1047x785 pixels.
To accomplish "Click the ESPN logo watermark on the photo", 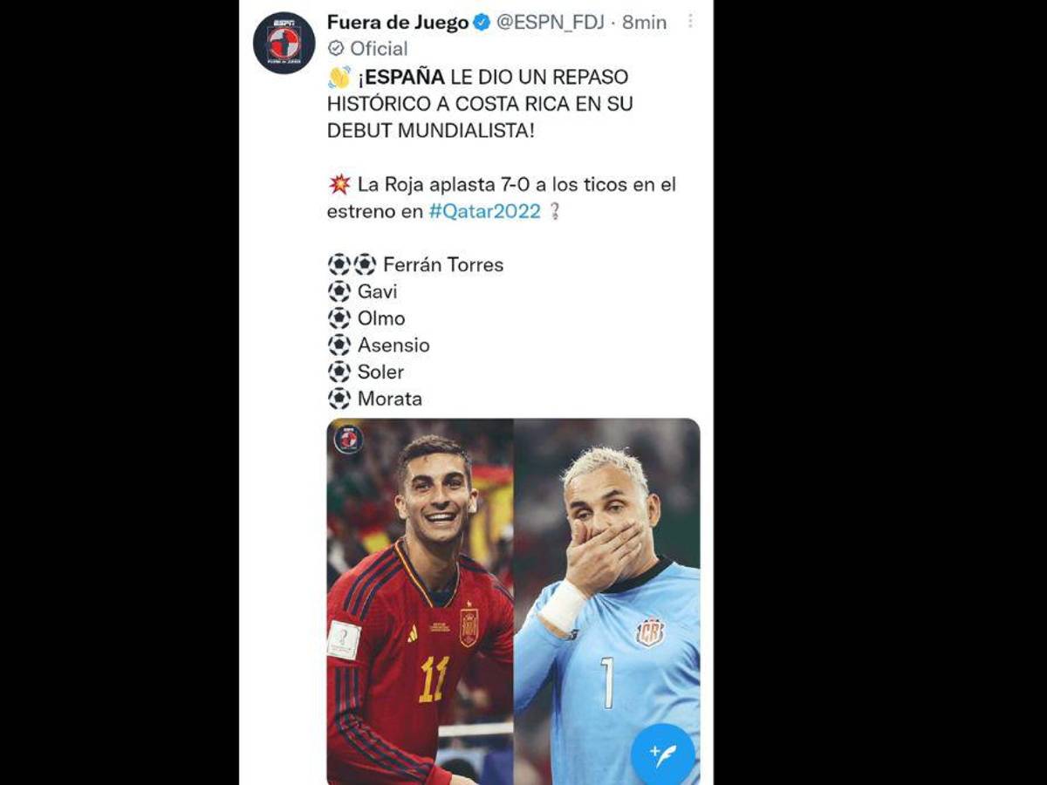I will click(349, 439).
